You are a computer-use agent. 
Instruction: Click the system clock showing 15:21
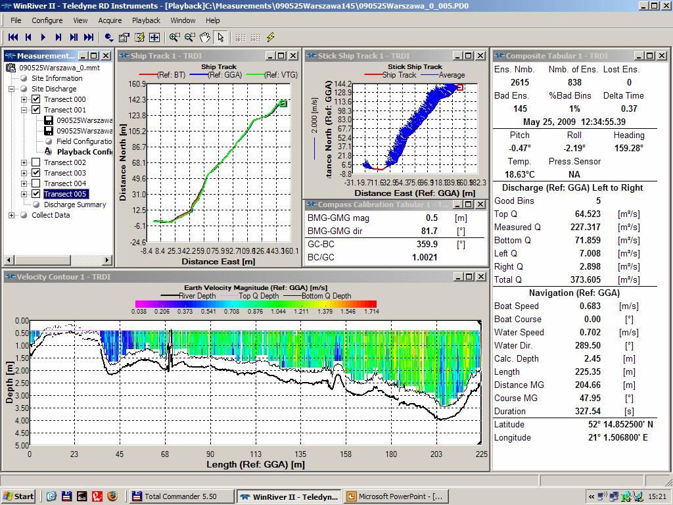point(657,496)
